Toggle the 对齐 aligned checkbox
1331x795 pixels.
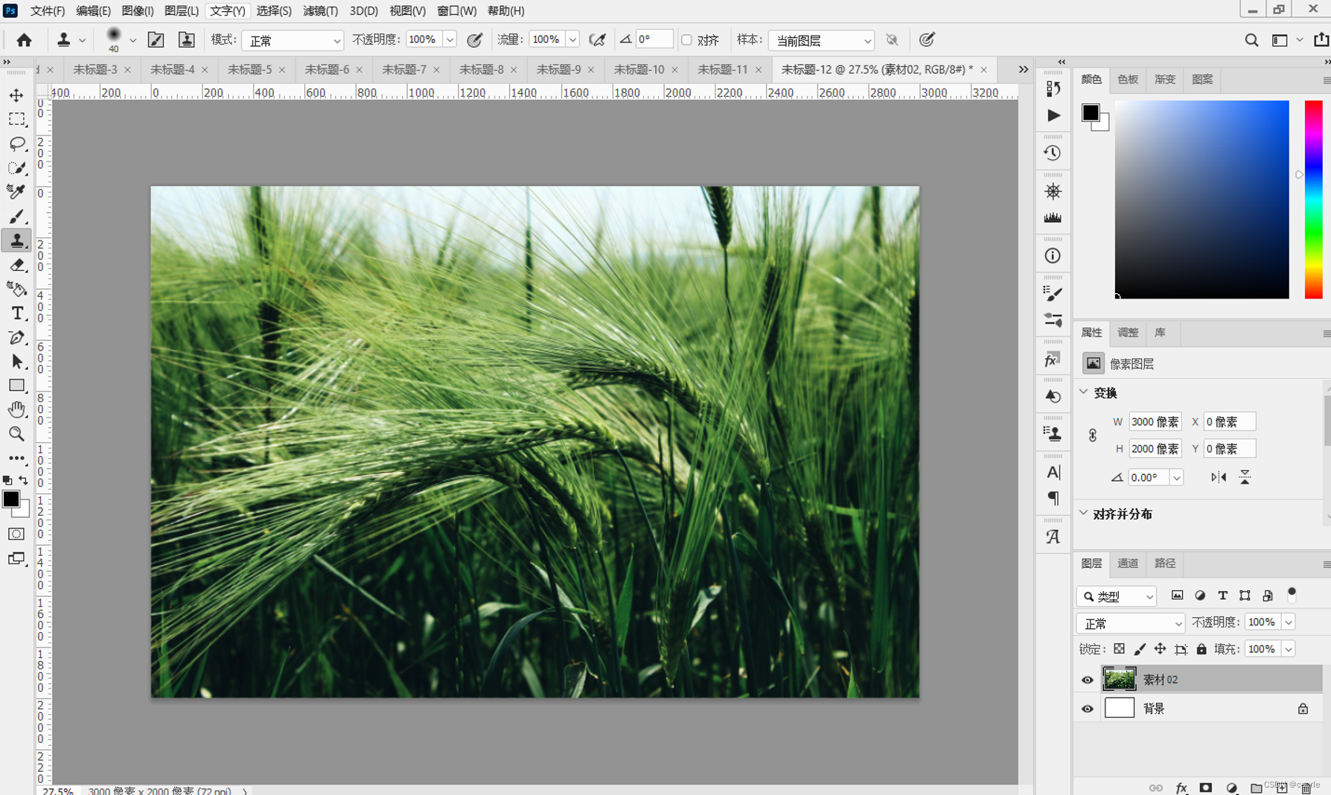coord(687,40)
